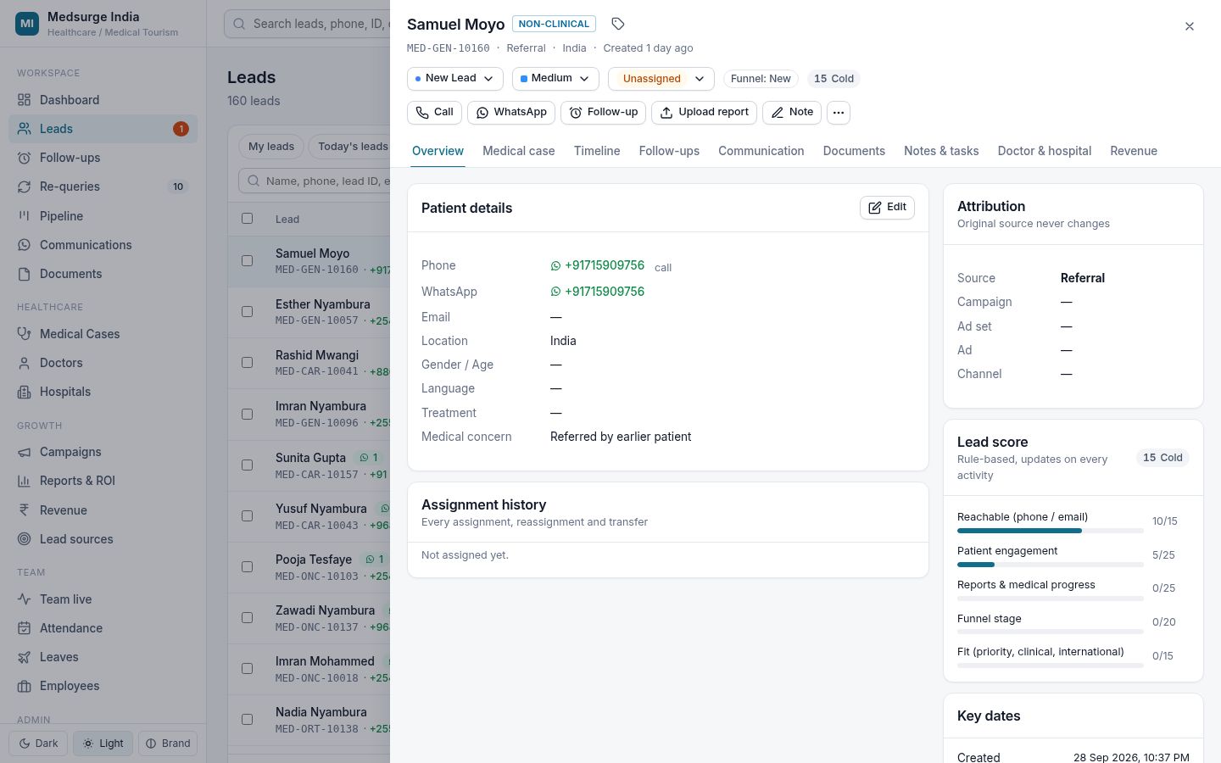Viewport: 1221px width, 763px height.
Task: Open Reports & ROI in the sidebar
Action: coord(103,481)
